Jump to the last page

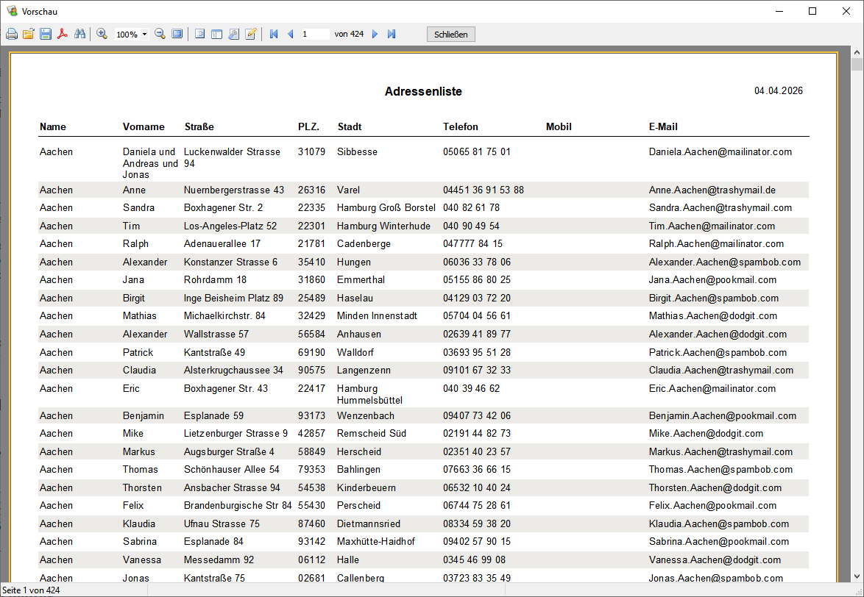[x=392, y=35]
